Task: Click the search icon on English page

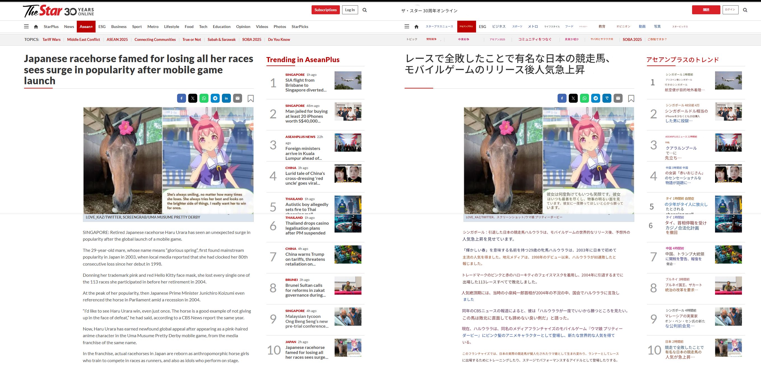Action: [x=365, y=10]
